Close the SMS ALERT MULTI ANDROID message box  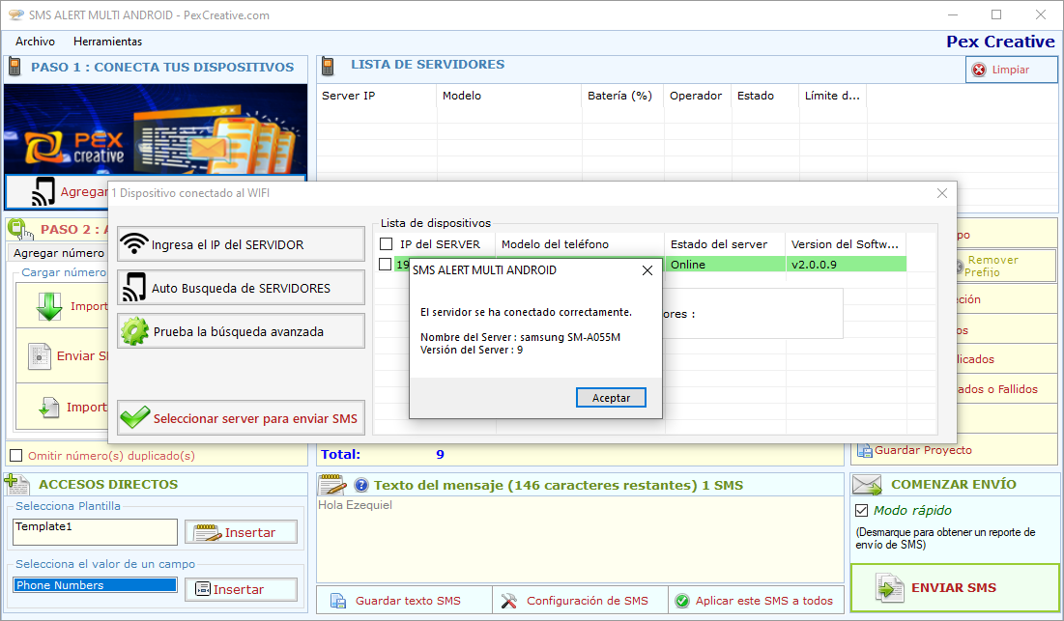click(x=647, y=270)
